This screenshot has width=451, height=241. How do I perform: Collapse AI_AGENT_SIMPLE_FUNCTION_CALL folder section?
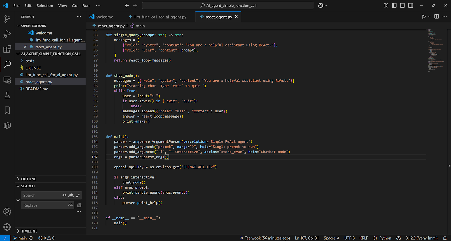(18, 54)
